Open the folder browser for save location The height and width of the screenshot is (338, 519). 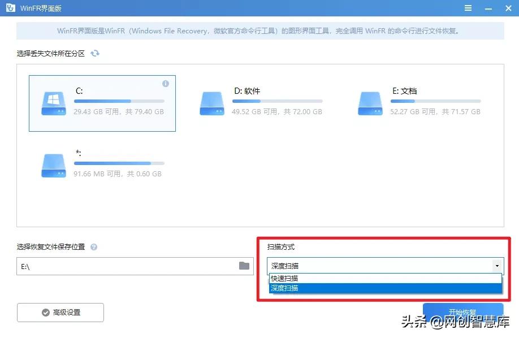(x=243, y=266)
